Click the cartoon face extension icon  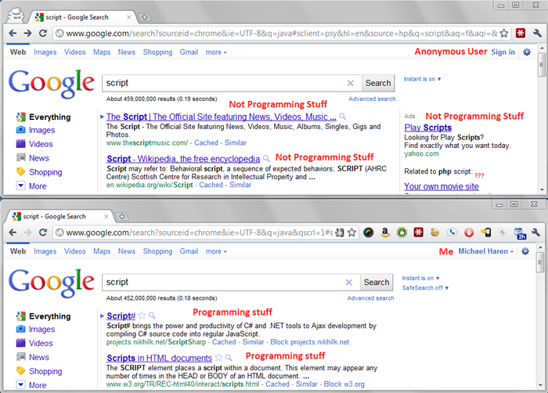435,233
